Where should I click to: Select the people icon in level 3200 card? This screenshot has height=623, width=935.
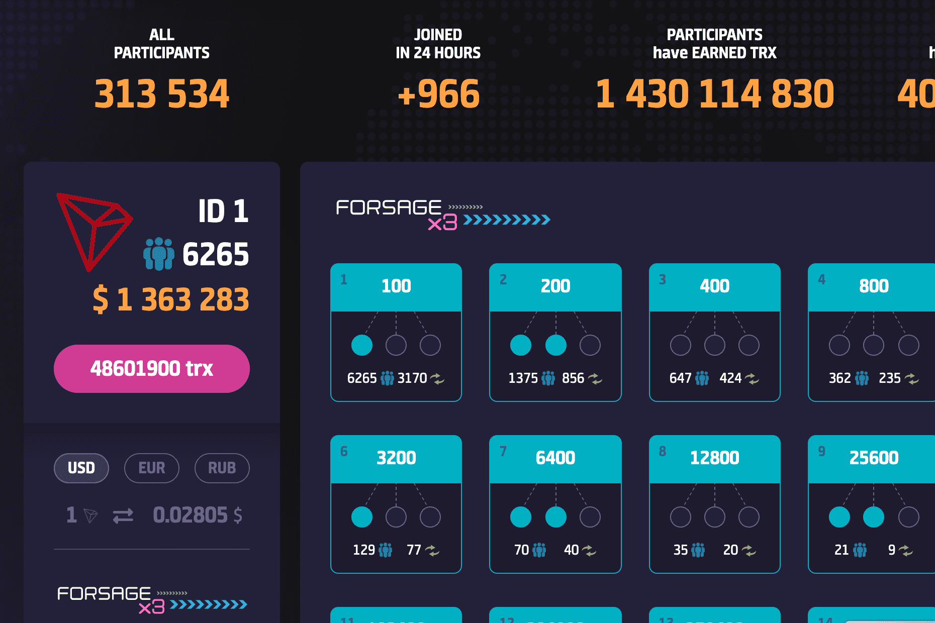[386, 550]
